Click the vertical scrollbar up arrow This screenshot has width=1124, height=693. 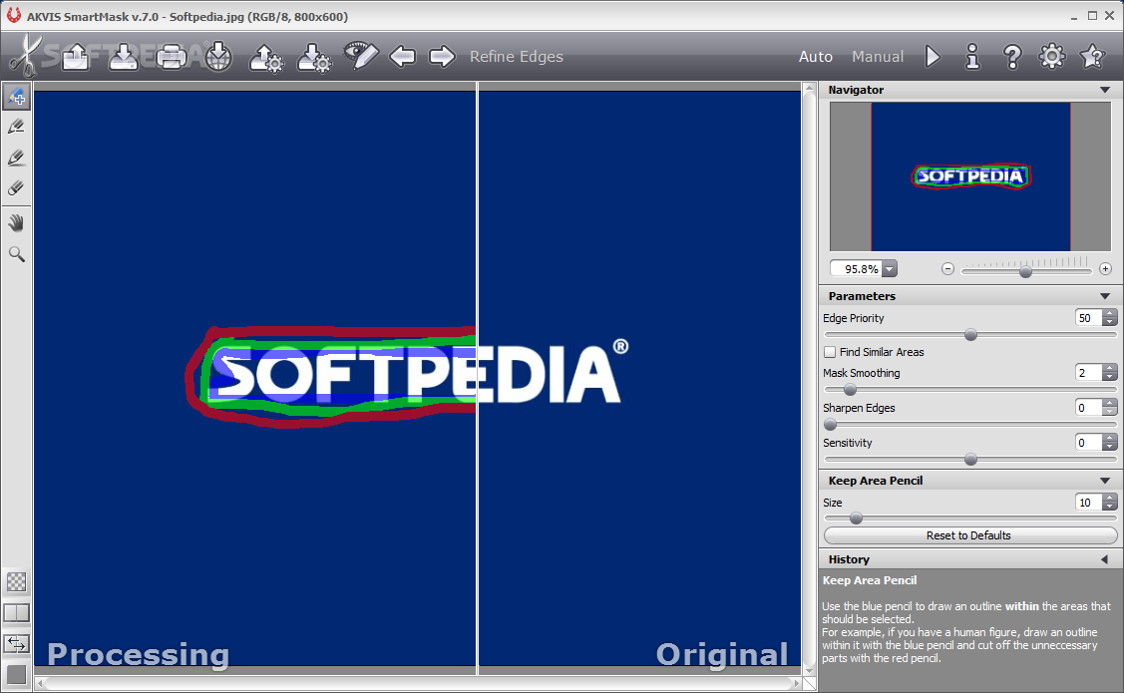point(809,89)
